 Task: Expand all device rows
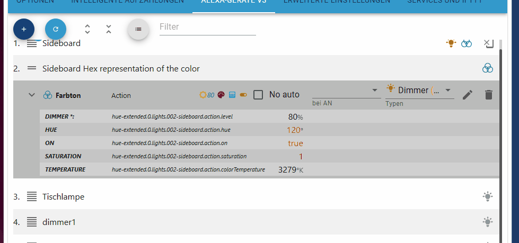pos(87,29)
